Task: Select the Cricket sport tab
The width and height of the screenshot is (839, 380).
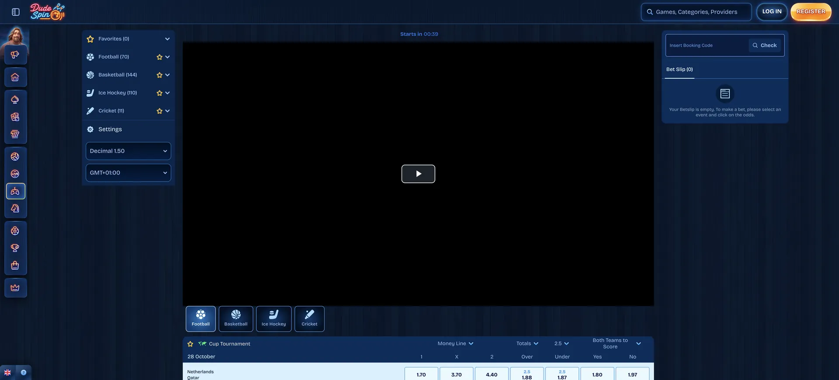Action: coord(309,319)
